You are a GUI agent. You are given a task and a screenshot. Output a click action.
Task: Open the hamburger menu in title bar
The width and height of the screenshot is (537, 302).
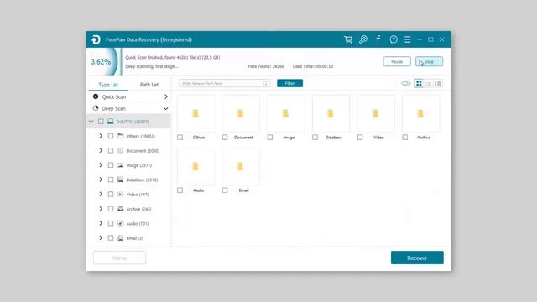click(x=407, y=39)
